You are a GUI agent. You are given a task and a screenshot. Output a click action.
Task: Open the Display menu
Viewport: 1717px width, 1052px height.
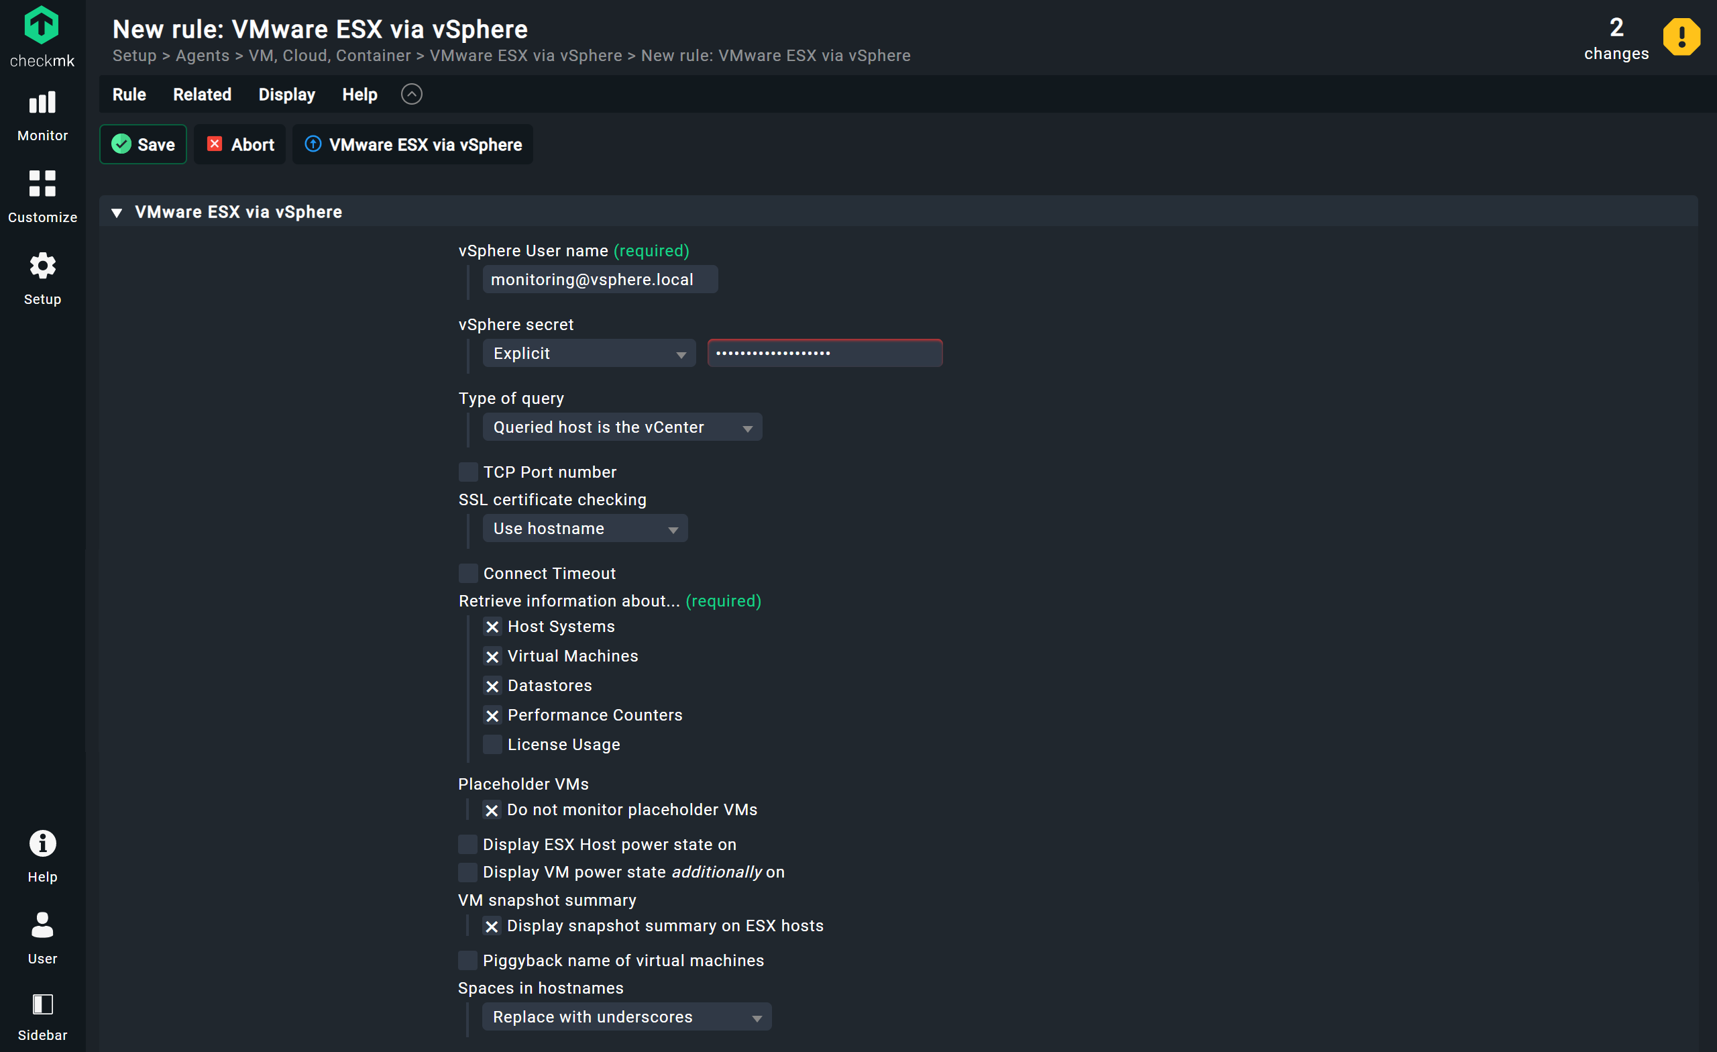click(286, 94)
